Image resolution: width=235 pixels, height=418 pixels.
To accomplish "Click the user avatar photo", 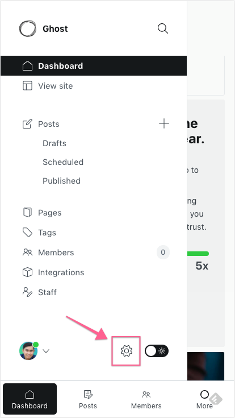I will (28, 351).
